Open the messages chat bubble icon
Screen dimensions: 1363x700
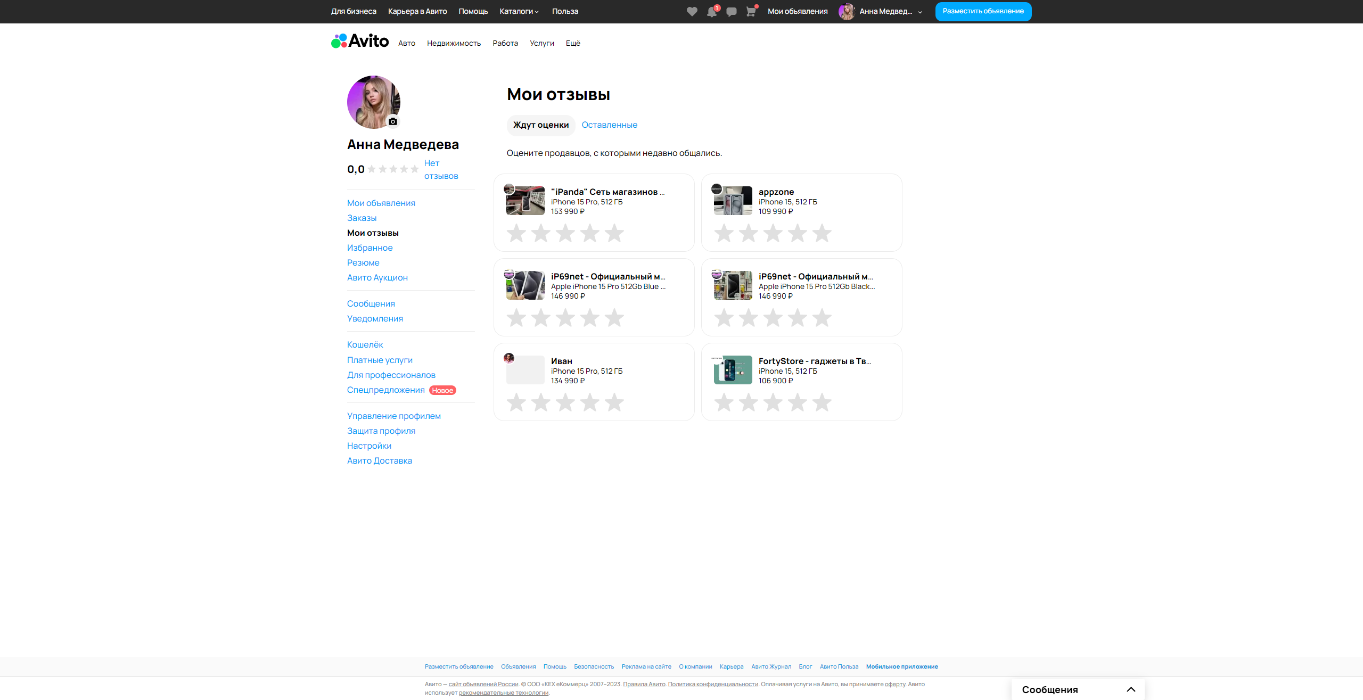coord(732,12)
